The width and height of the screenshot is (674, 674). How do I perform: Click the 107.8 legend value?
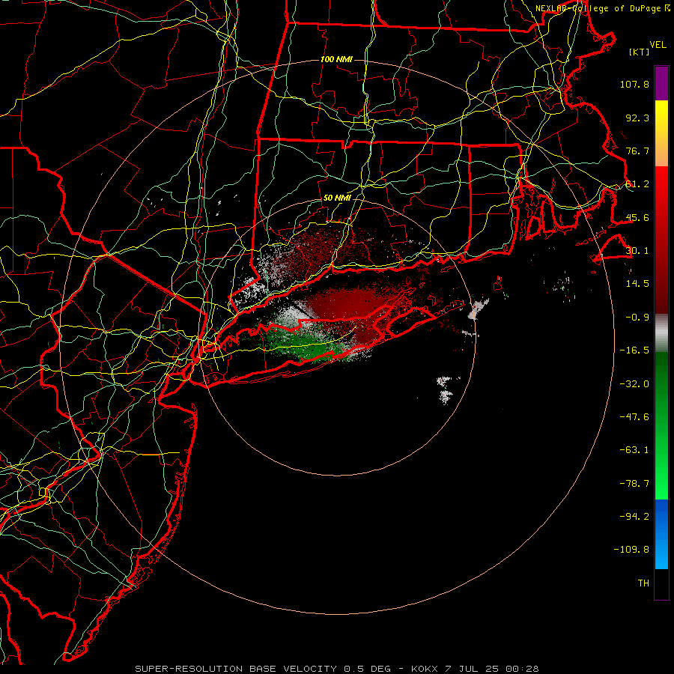click(634, 84)
